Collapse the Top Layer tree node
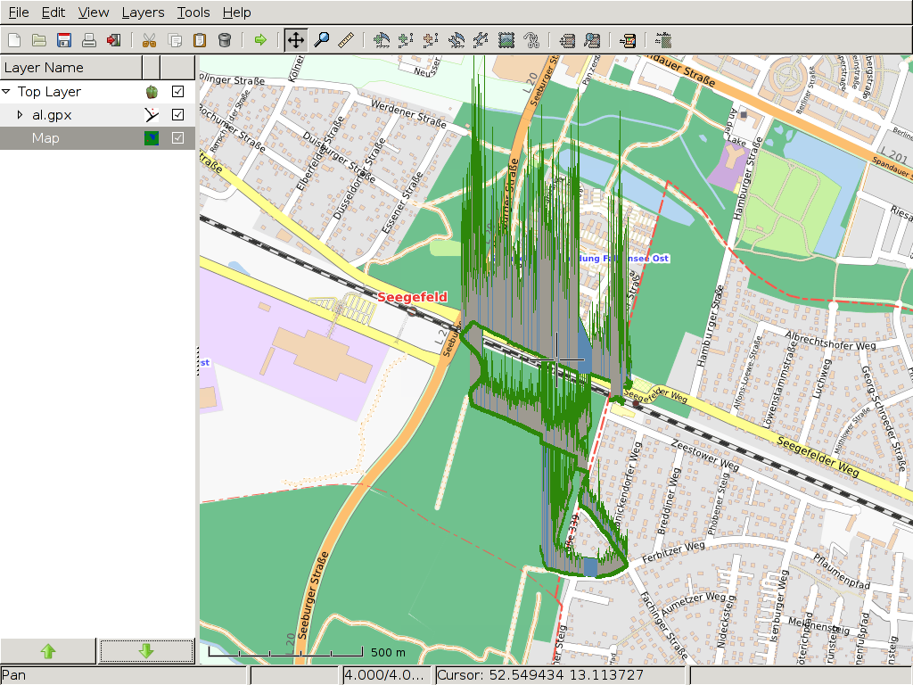This screenshot has height=685, width=913. [x=7, y=91]
